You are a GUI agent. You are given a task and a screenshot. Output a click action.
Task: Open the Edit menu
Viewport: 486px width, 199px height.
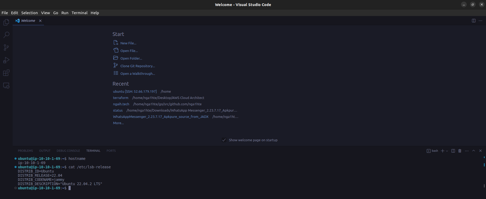pos(14,13)
